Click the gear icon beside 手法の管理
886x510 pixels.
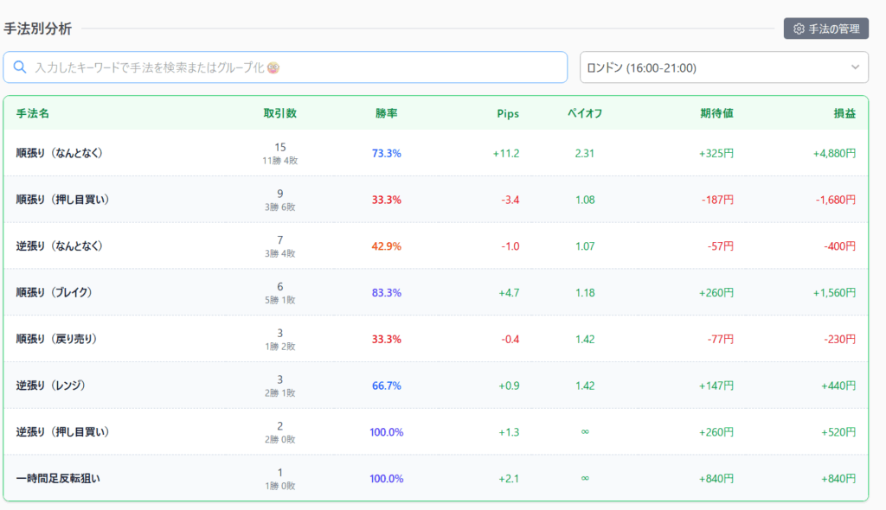click(x=799, y=29)
